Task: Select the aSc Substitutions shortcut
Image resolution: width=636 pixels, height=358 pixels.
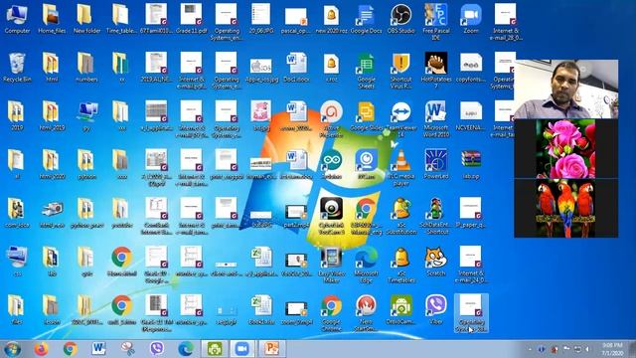Action: pyautogui.click(x=401, y=216)
